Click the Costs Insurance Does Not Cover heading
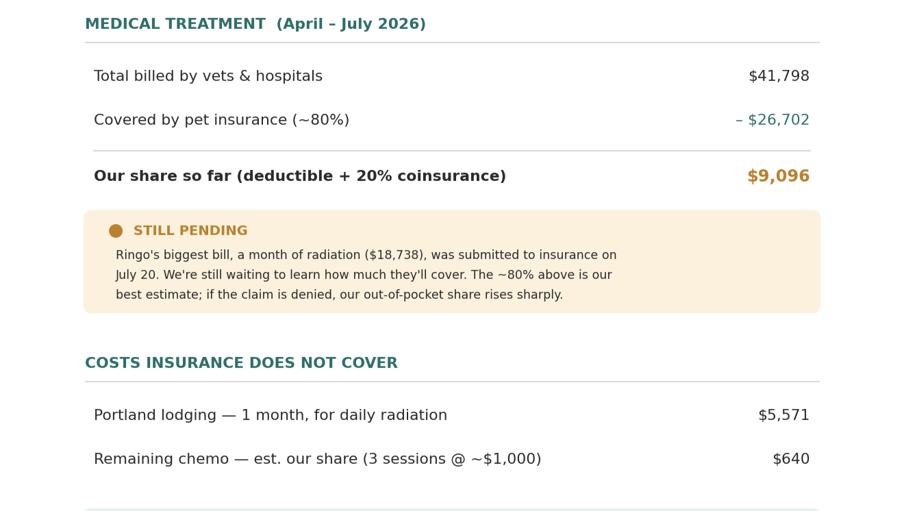The image size is (904, 511). pyautogui.click(x=241, y=364)
